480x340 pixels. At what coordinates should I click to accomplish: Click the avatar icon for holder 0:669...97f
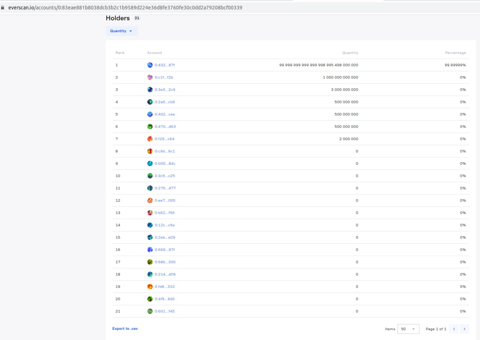(150, 250)
